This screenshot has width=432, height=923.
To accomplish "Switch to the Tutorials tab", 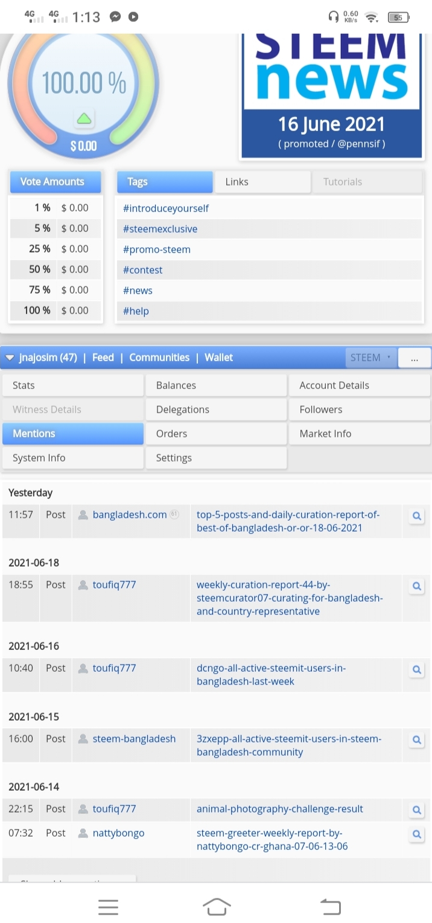I will [x=367, y=182].
